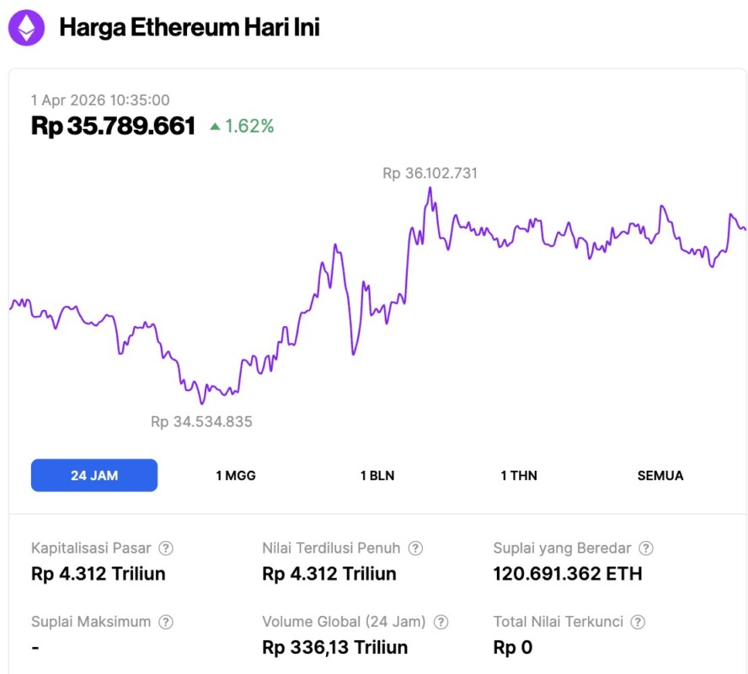Click help icon beside Kapitalisasi Pasar
Image resolution: width=748 pixels, height=674 pixels.
click(x=166, y=548)
